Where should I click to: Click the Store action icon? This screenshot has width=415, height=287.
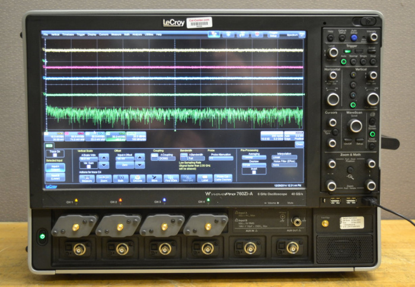tap(154, 178)
